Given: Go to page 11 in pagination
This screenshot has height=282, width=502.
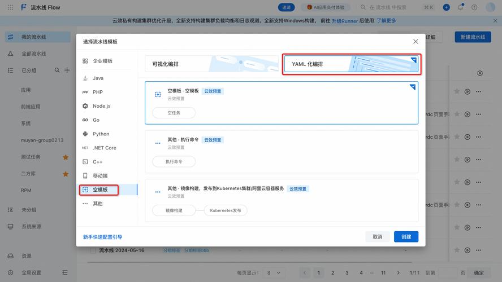Looking at the screenshot, I should pyautogui.click(x=383, y=273).
